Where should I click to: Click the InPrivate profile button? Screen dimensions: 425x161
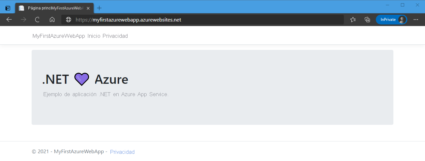(x=391, y=20)
